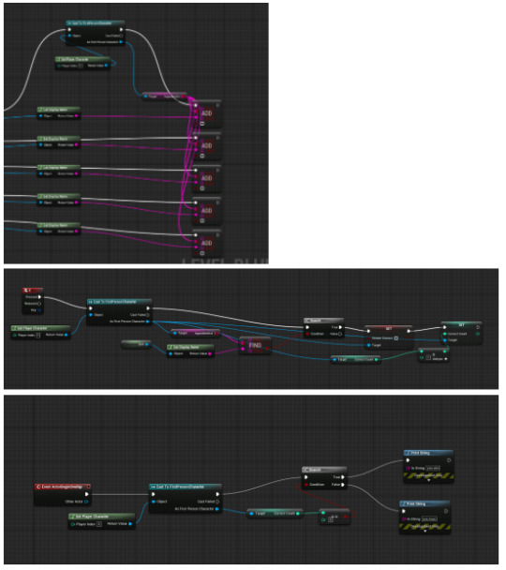Click True pin on Branch in F key graph
Viewport: 506px width, 570px height.
click(340, 327)
